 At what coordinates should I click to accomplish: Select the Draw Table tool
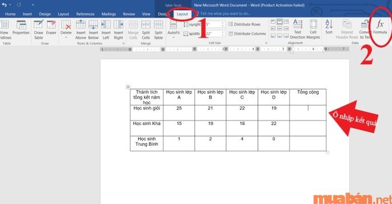(x=39, y=30)
